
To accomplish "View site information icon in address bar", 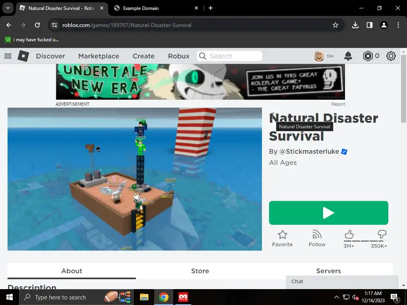I will point(54,25).
